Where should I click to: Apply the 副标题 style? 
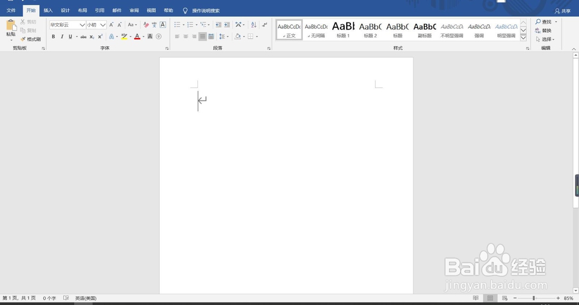424,30
